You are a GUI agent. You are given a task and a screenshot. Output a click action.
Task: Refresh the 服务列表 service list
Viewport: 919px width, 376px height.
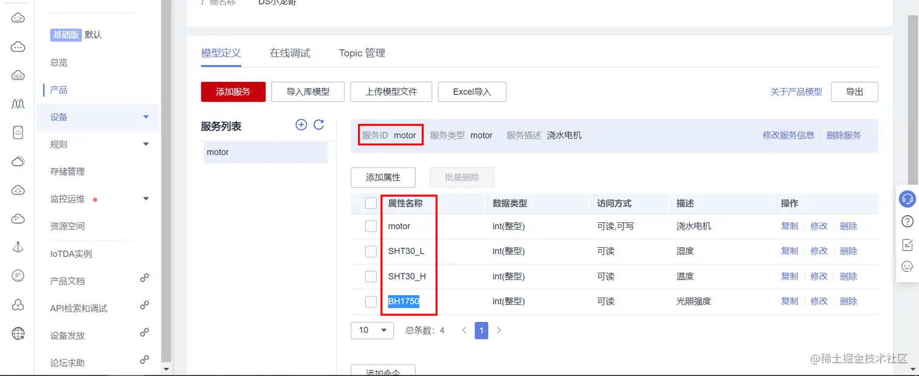pyautogui.click(x=318, y=125)
